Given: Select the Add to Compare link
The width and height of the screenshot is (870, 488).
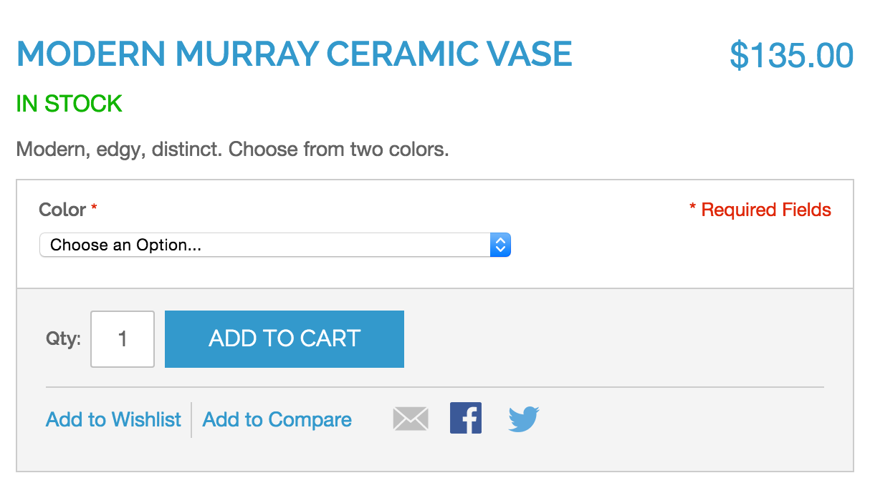Looking at the screenshot, I should (x=277, y=419).
